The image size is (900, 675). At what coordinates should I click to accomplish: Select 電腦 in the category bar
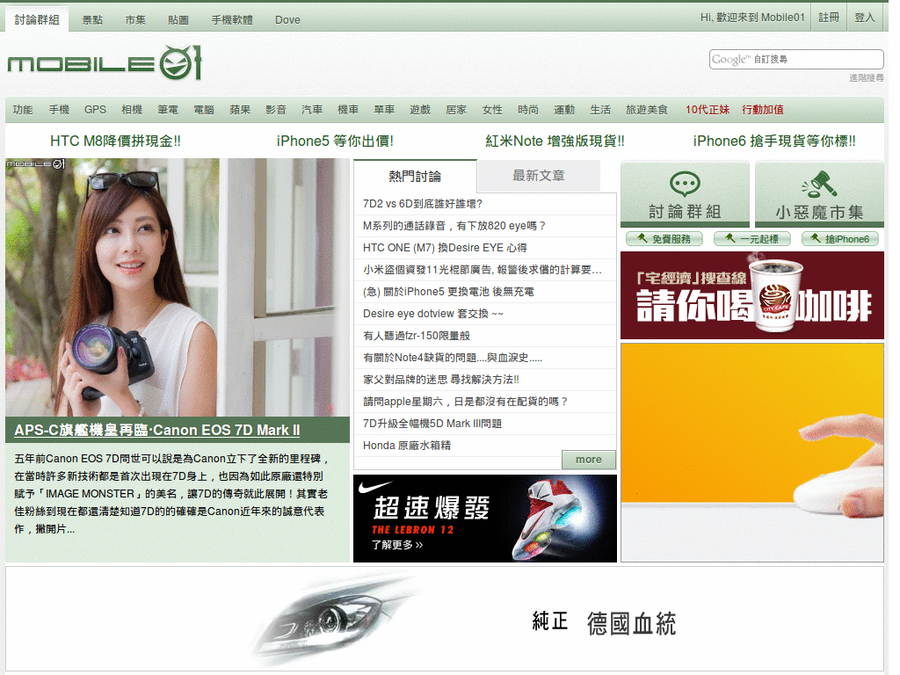pyautogui.click(x=204, y=110)
